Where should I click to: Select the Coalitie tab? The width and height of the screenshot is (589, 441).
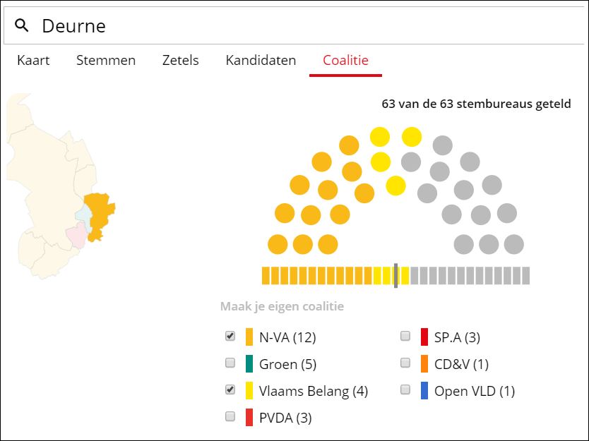(345, 60)
